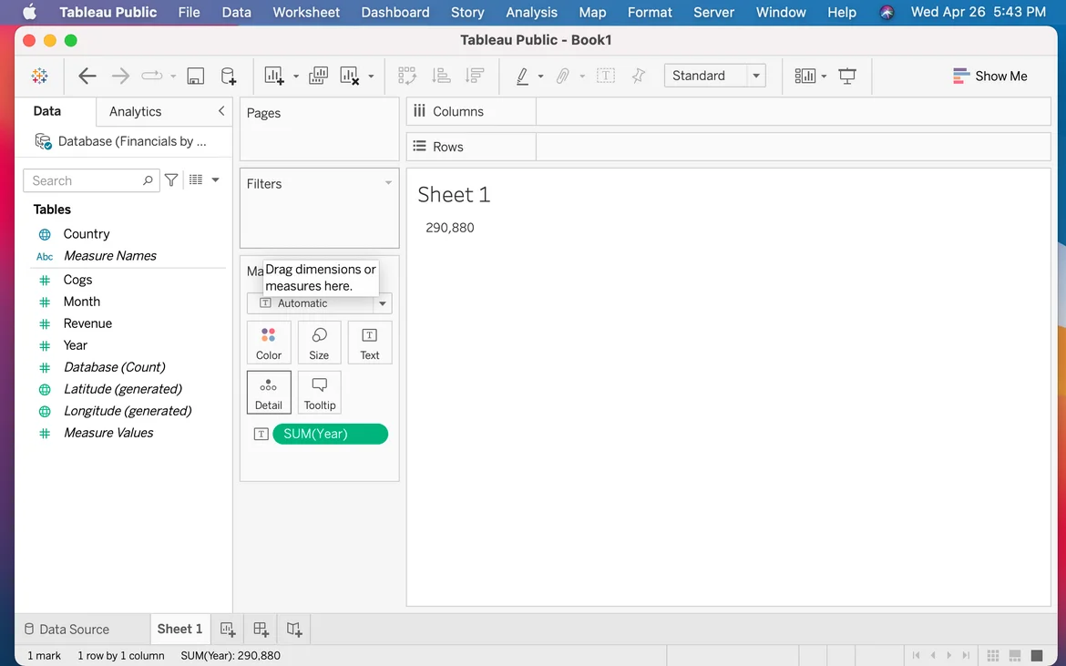Click the Text button on Marks card
1066x666 pixels.
click(x=369, y=343)
